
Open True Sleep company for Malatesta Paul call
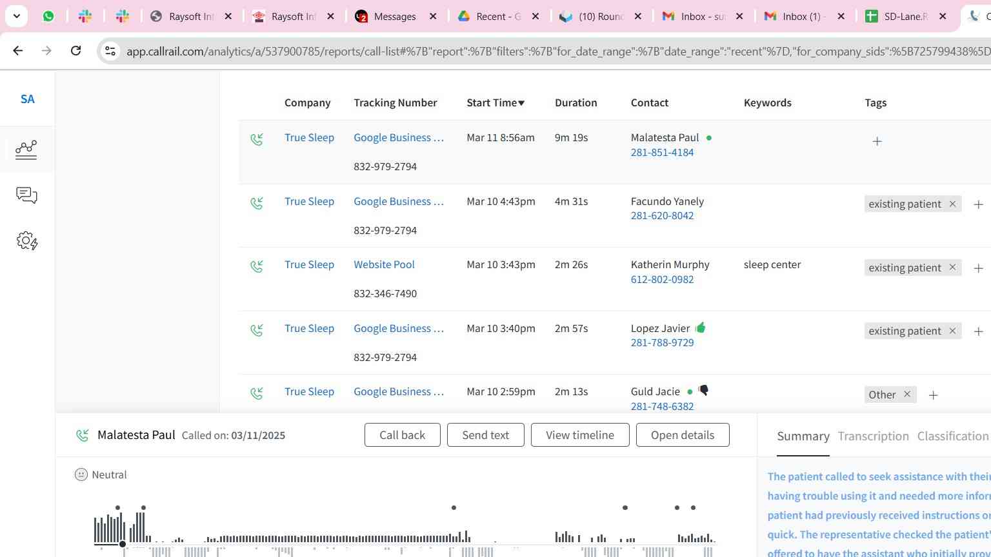[309, 137]
